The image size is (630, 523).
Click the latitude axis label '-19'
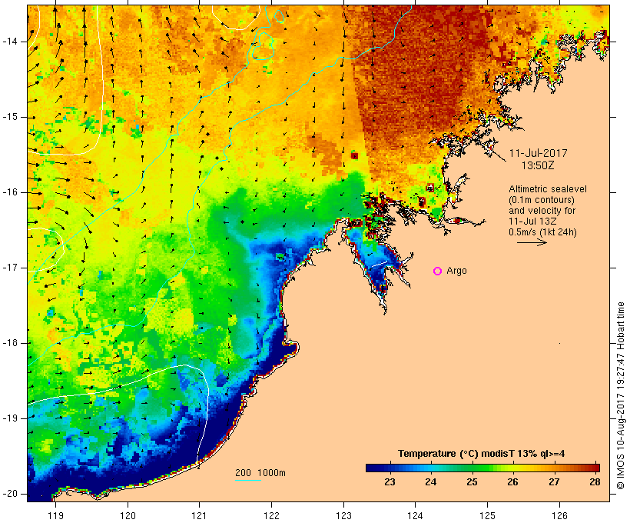[x=9, y=418]
